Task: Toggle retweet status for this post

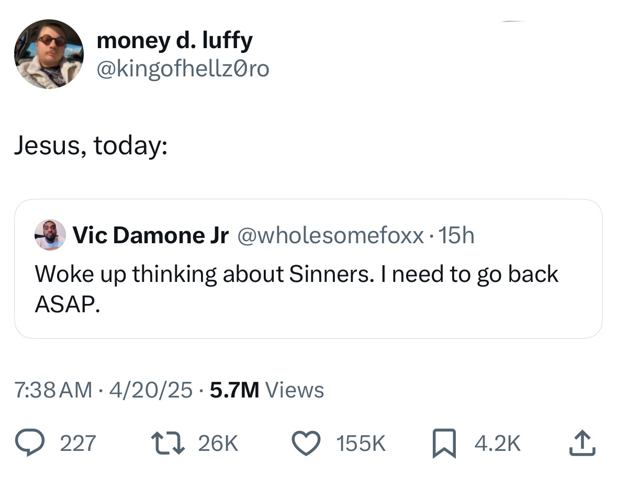Action: pyautogui.click(x=169, y=442)
